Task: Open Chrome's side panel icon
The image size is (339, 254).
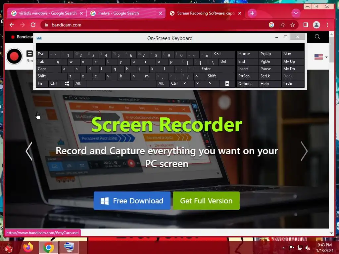Action: coord(306,25)
